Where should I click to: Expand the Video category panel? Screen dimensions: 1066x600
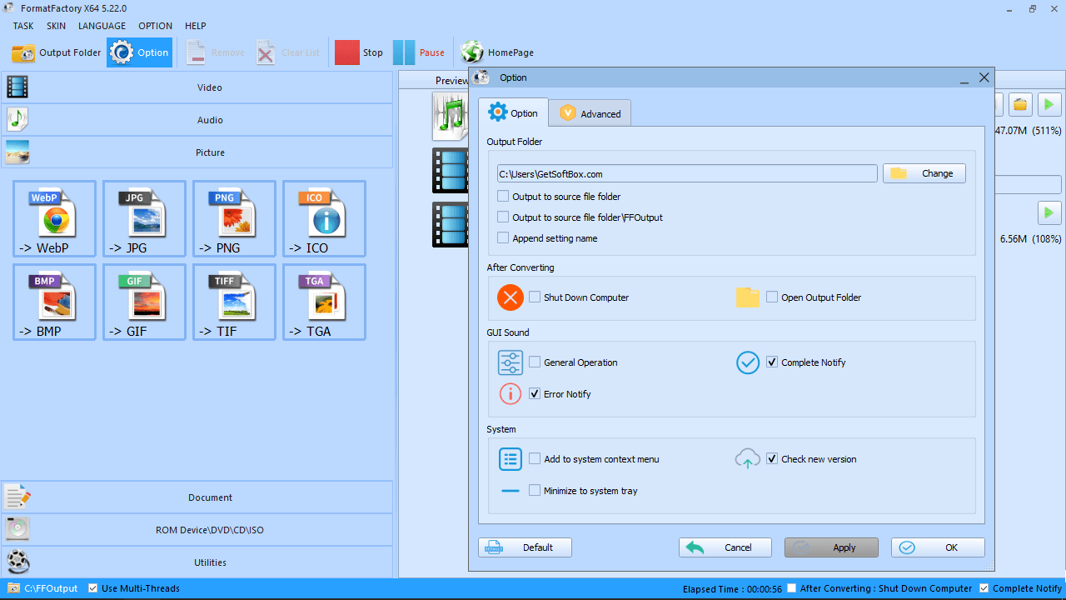pyautogui.click(x=197, y=87)
